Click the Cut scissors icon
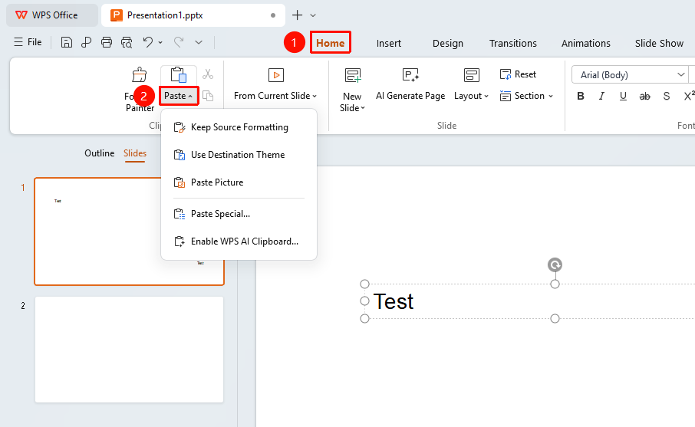Viewport: 695px width, 427px height. tap(208, 74)
